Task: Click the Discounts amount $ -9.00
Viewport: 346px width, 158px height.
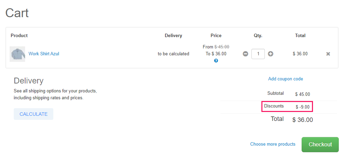Action: (303, 107)
